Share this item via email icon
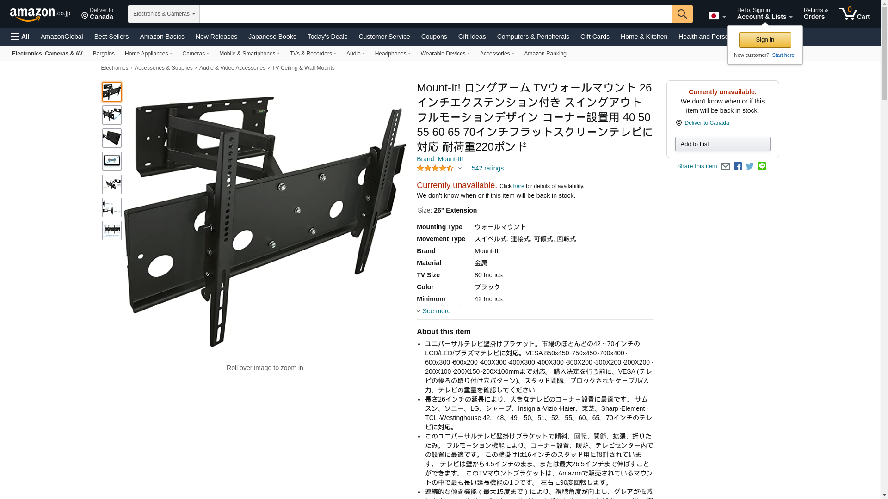The width and height of the screenshot is (888, 499). [x=725, y=166]
